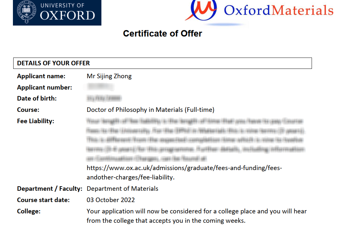Click the Fee Liability label
The image size is (341, 226).
click(36, 121)
